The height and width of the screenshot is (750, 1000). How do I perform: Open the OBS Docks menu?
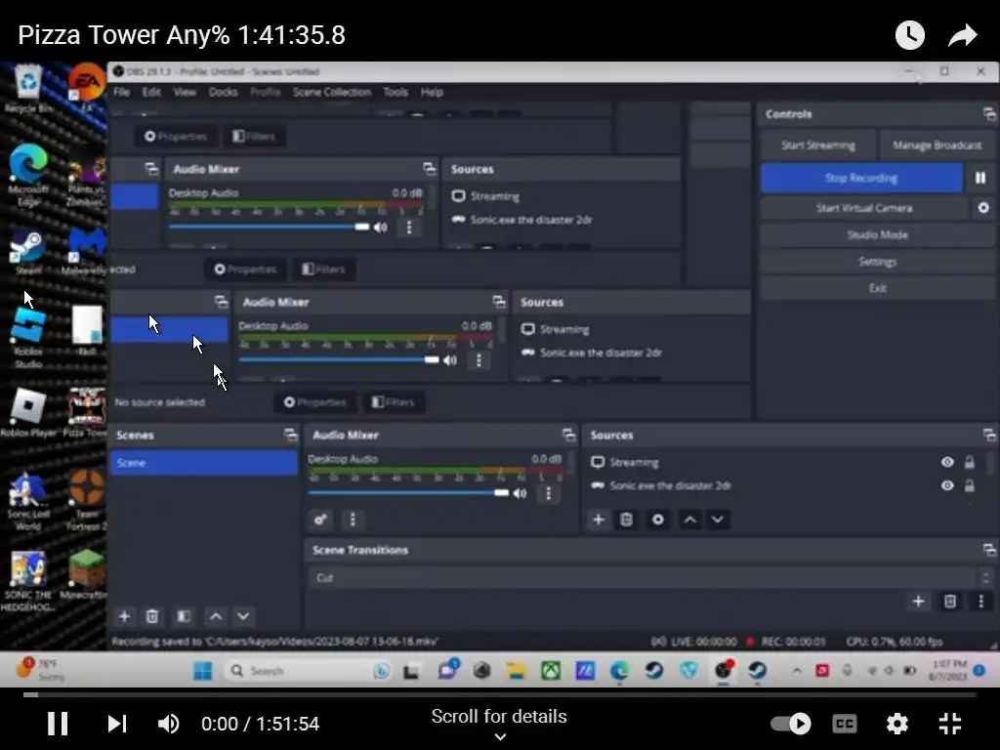point(223,92)
